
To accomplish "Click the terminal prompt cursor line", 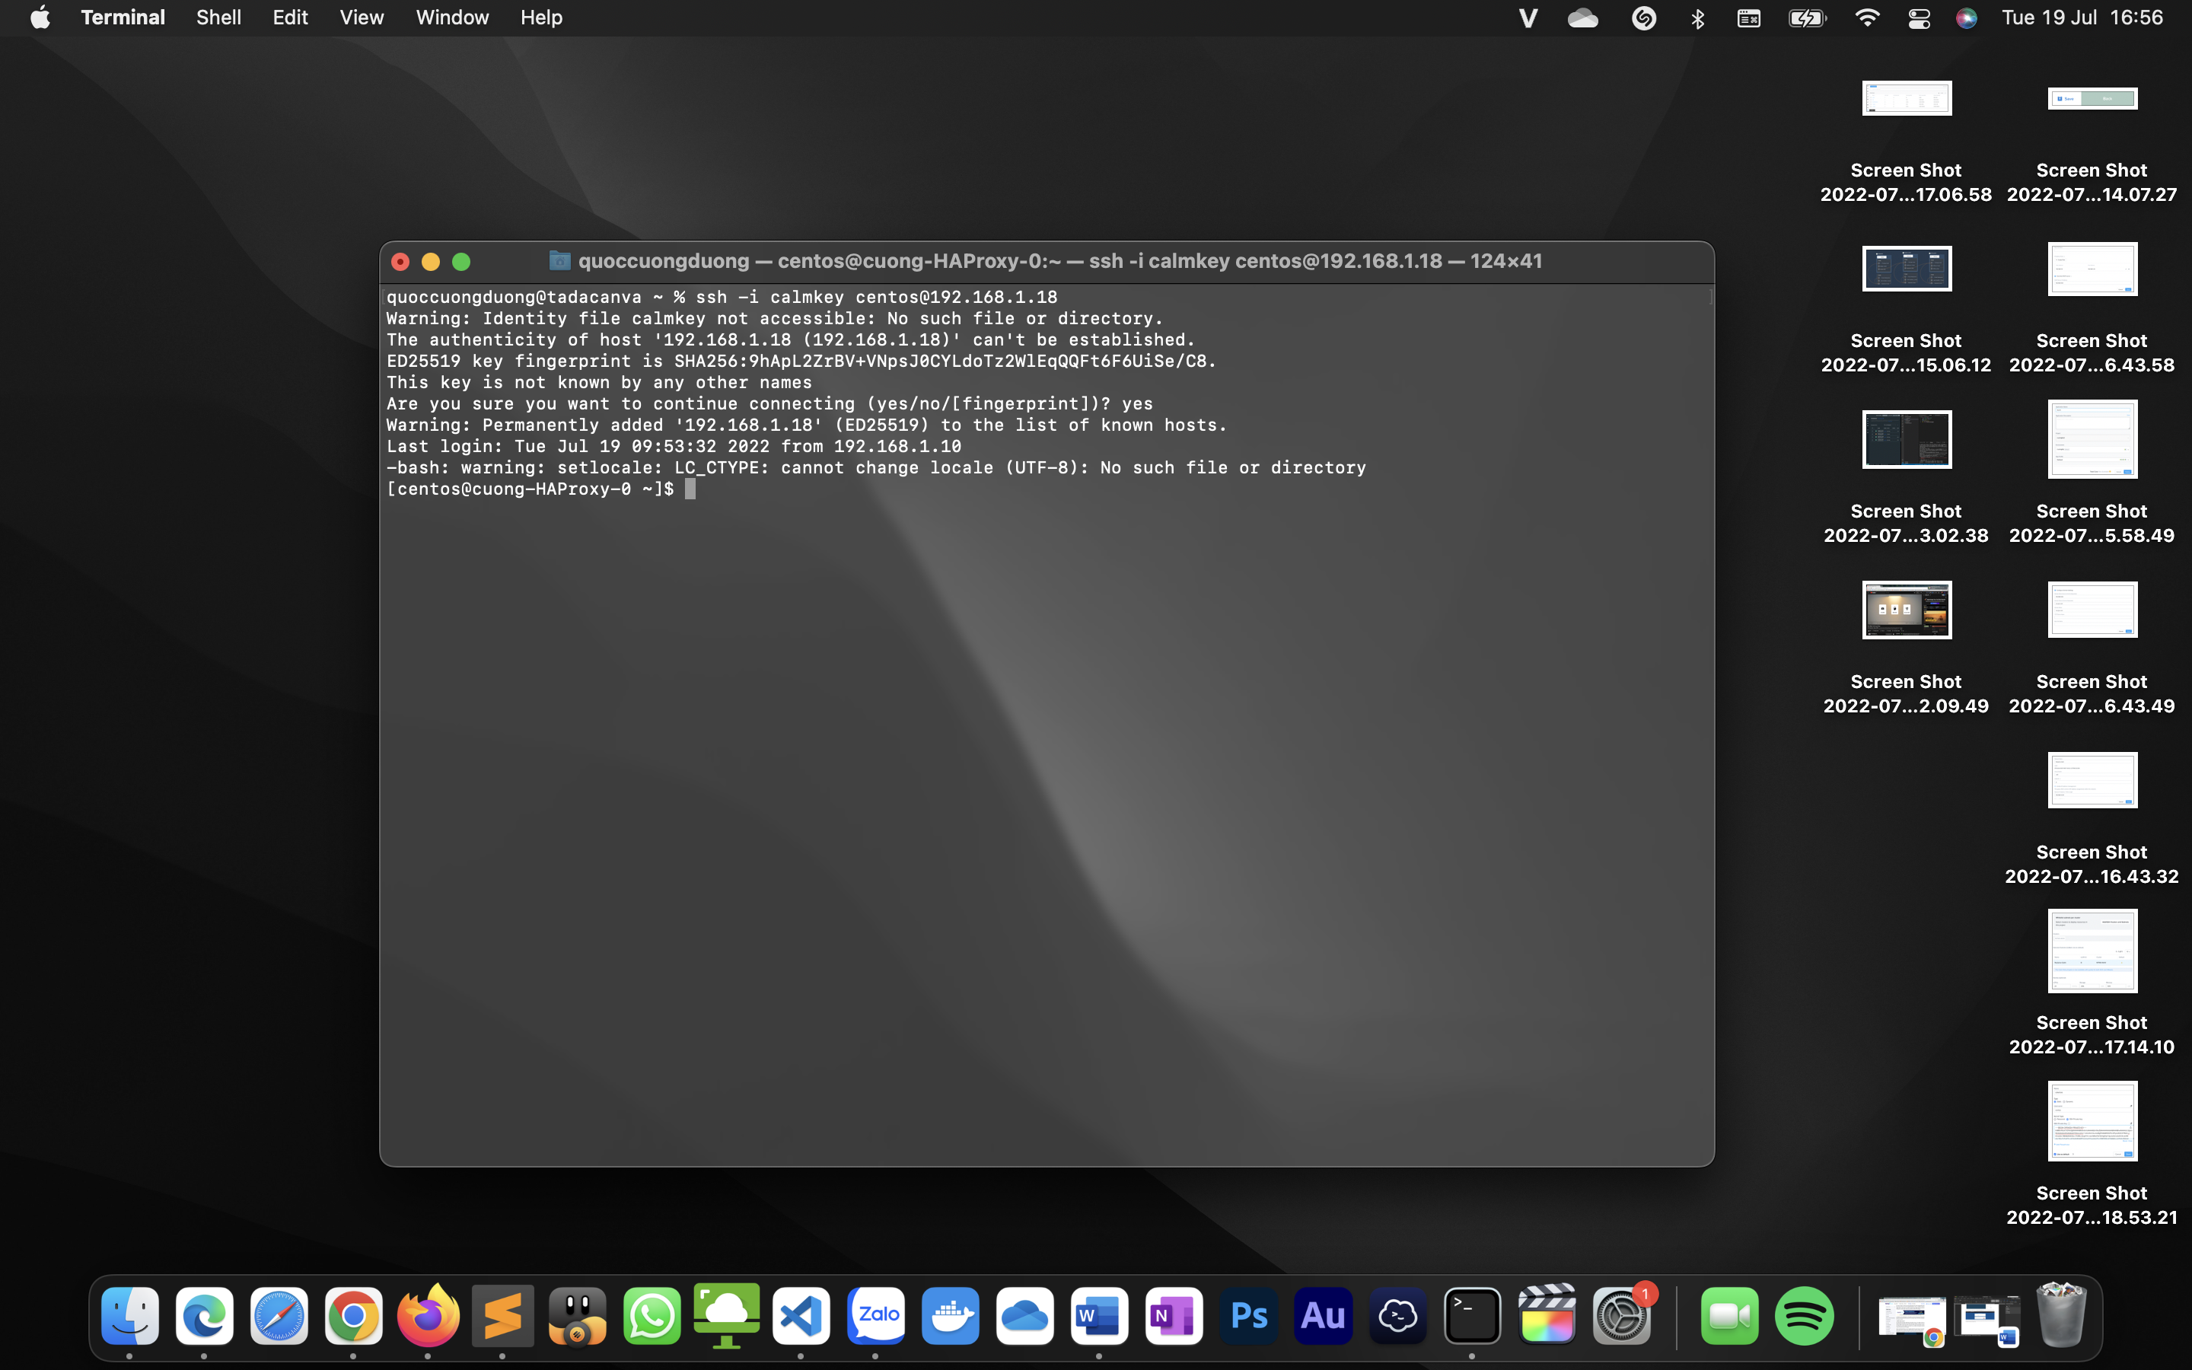I will (x=690, y=489).
